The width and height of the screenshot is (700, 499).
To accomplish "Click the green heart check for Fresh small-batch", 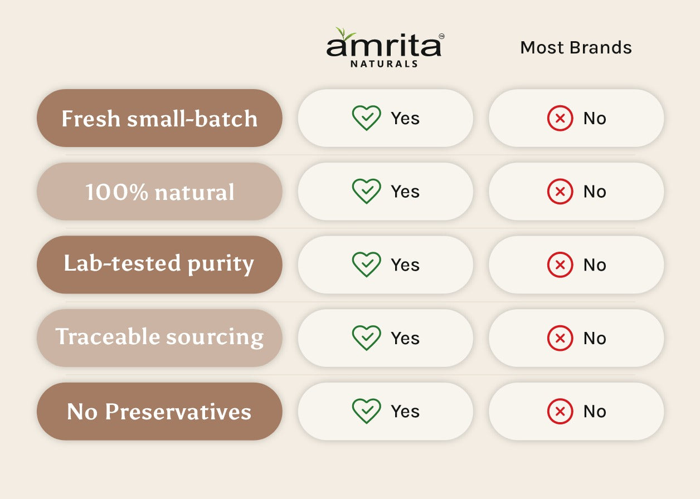I will (x=366, y=118).
